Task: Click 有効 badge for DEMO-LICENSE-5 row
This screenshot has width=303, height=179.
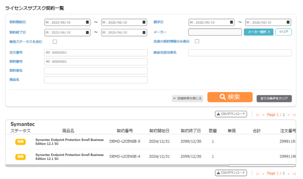Action: click(21, 142)
